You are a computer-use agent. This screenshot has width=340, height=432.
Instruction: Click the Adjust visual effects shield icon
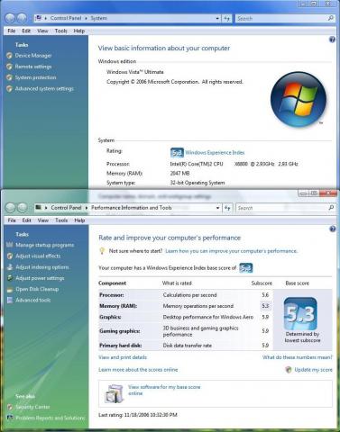[x=10, y=256]
